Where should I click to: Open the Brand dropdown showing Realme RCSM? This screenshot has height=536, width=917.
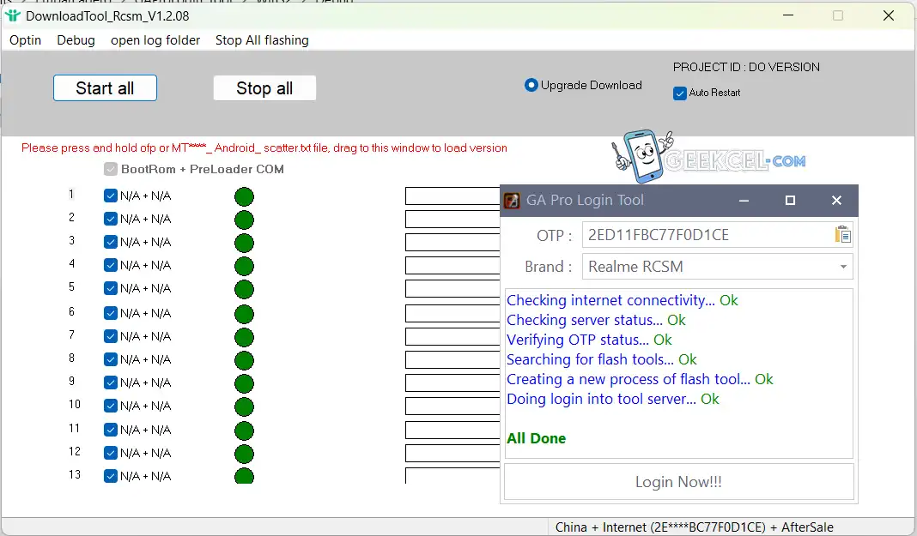(841, 267)
